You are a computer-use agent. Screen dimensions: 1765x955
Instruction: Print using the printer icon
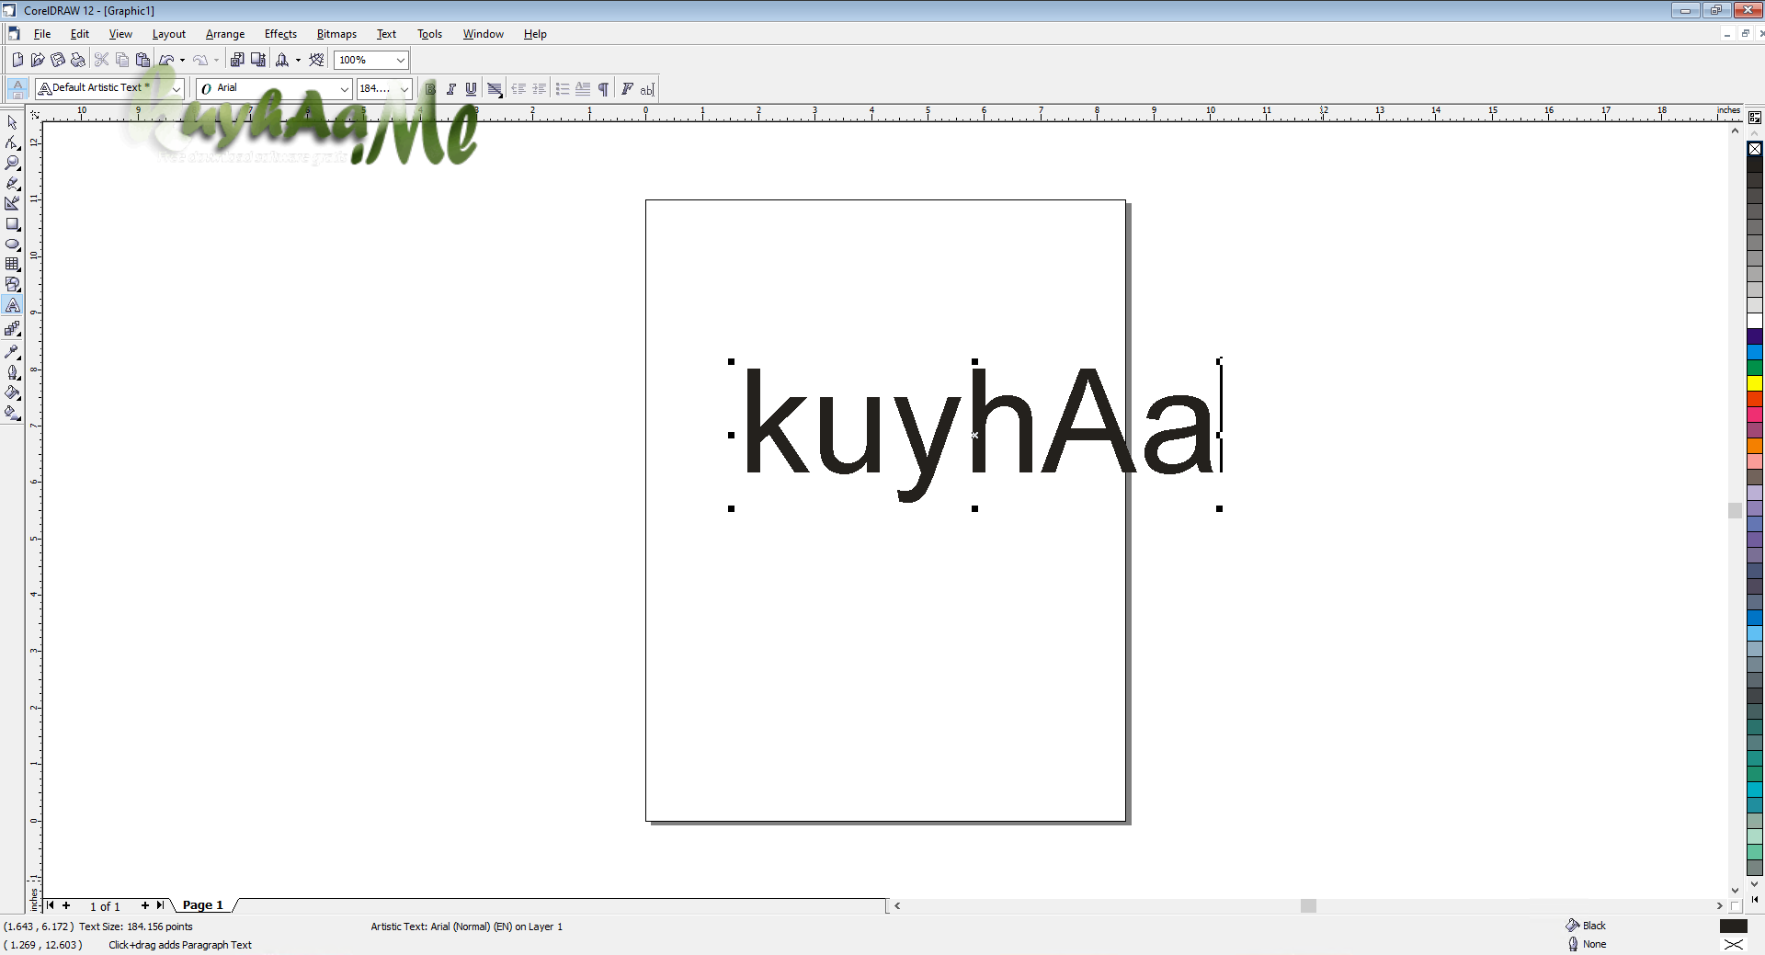tap(78, 60)
